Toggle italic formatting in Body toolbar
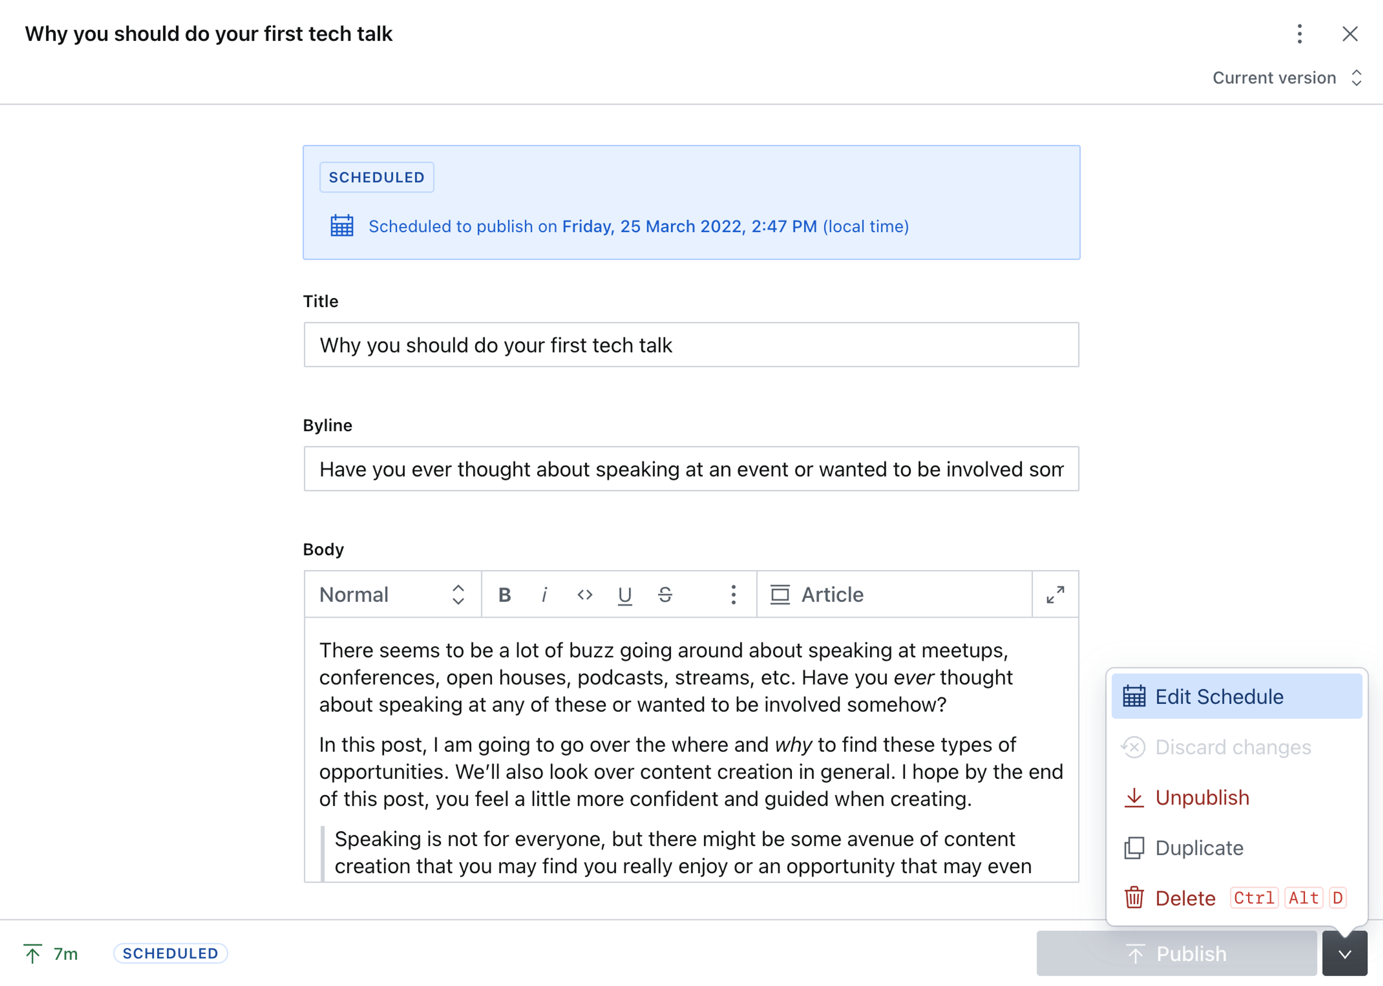Image resolution: width=1383 pixels, height=986 pixels. (x=545, y=595)
